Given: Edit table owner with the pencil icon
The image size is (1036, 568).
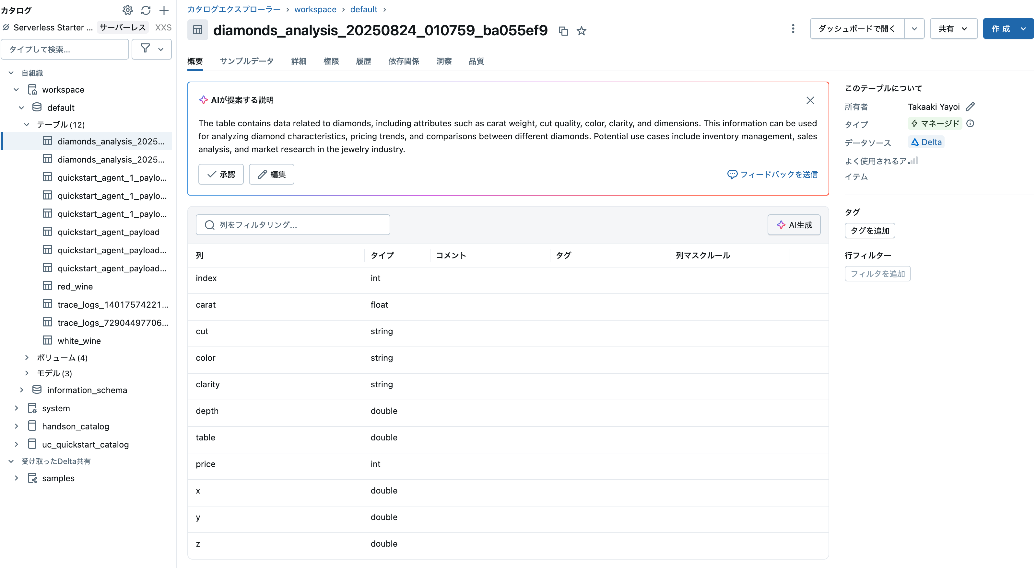Looking at the screenshot, I should (x=971, y=107).
